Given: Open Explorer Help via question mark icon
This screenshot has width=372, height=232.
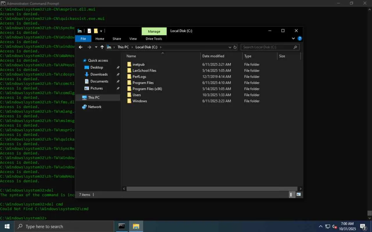Looking at the screenshot, I should pyautogui.click(x=300, y=39).
